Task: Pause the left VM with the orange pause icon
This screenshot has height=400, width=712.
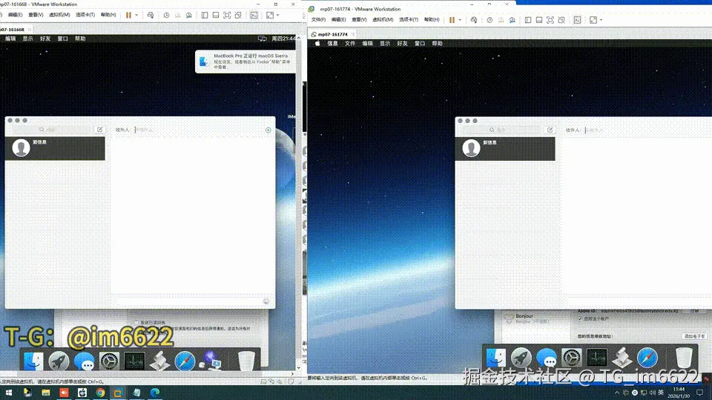Action: click(128, 15)
